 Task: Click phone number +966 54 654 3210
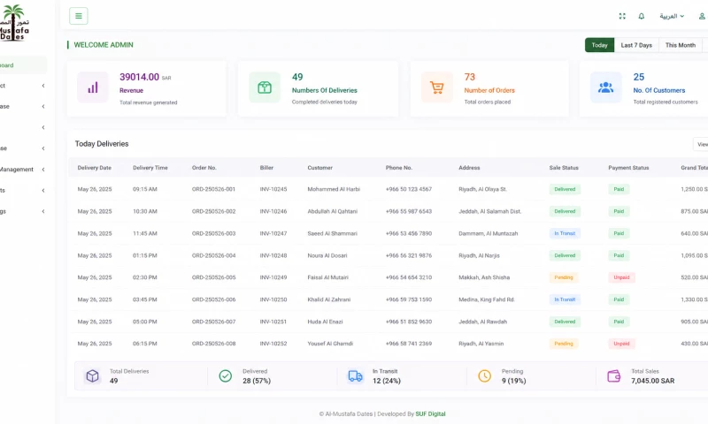(409, 277)
